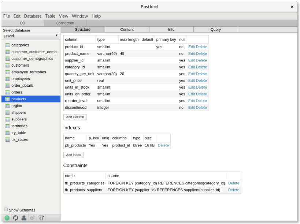Switch to the Query tab
This screenshot has height=224, width=300.
[x=216, y=29]
